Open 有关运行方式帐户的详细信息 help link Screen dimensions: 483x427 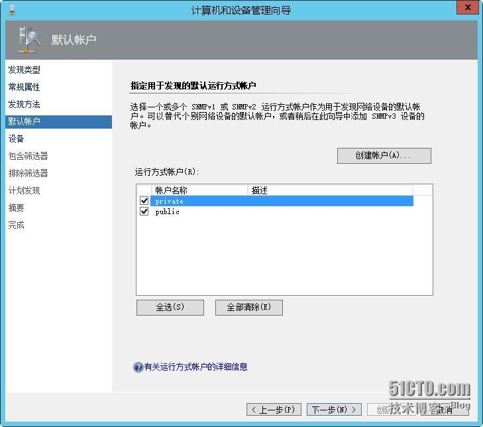tap(196, 367)
